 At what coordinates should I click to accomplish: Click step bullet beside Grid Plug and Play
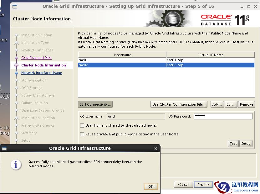coord(16,58)
